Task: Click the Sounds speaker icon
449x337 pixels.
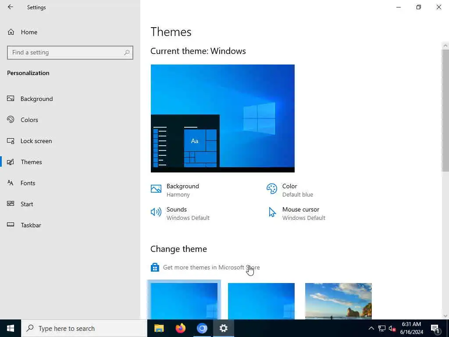Action: coord(156,212)
